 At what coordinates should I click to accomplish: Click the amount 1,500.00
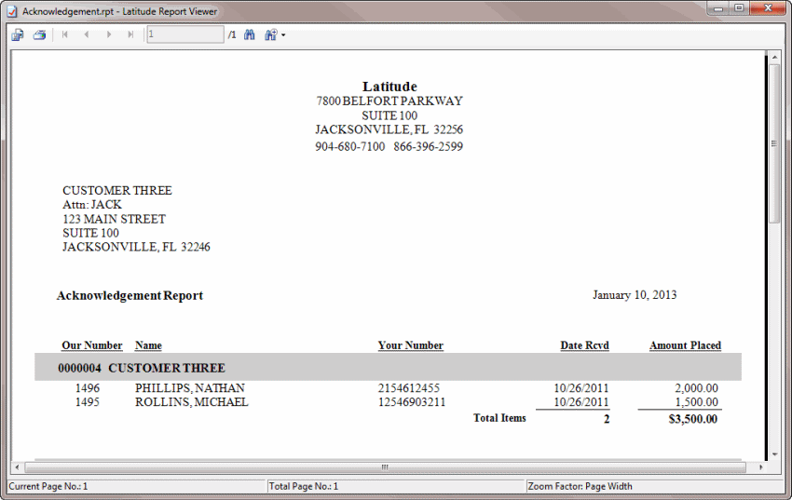697,402
